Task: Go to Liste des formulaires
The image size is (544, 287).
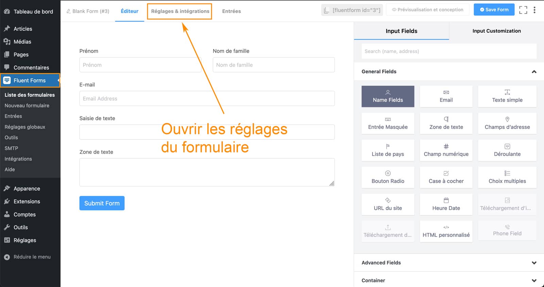Action: coord(30,95)
